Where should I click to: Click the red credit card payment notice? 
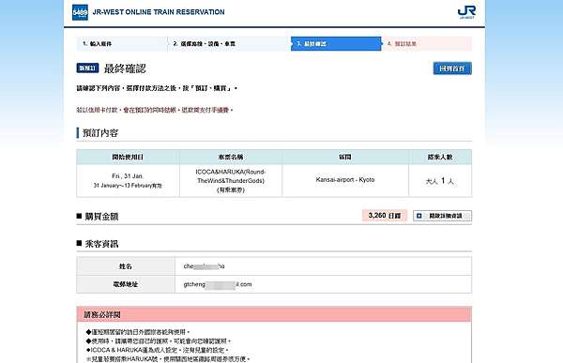click(155, 110)
